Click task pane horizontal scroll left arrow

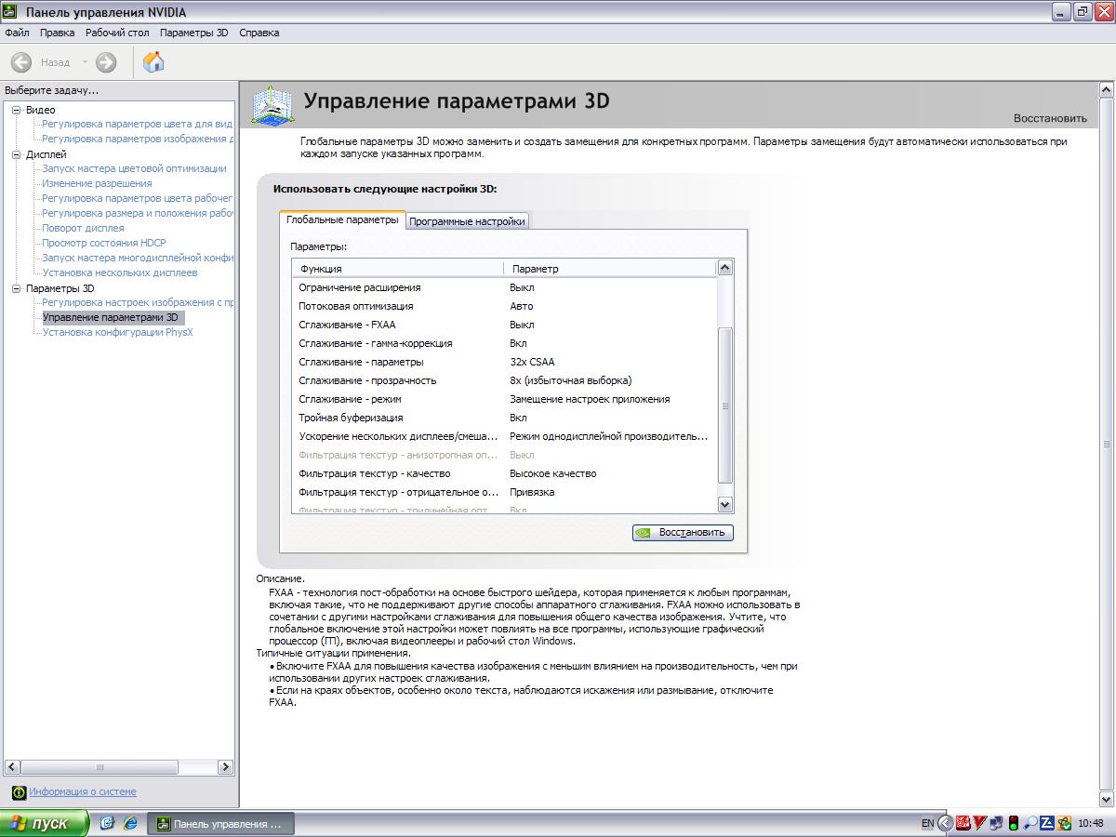click(x=12, y=767)
